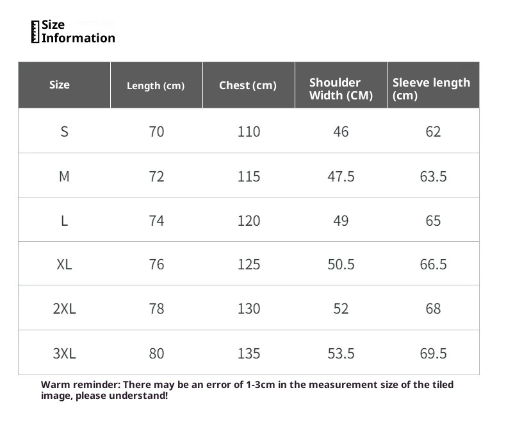This screenshot has height=422, width=506.
Task: Select length value 78 for 2XL
Action: 156,308
